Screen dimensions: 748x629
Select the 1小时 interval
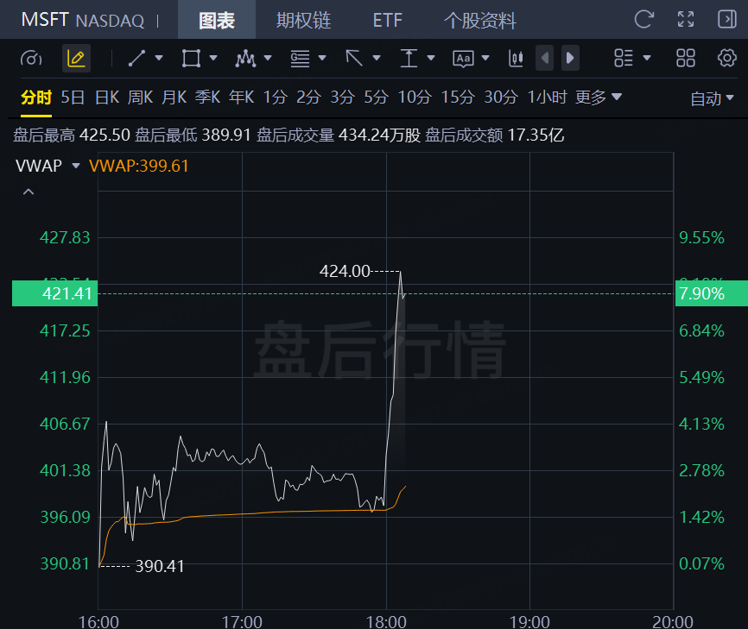[547, 97]
